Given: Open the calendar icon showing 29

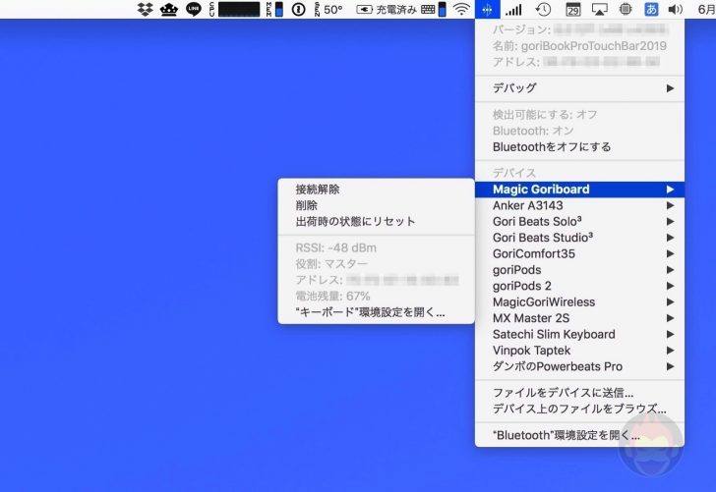Looking at the screenshot, I should 573,9.
